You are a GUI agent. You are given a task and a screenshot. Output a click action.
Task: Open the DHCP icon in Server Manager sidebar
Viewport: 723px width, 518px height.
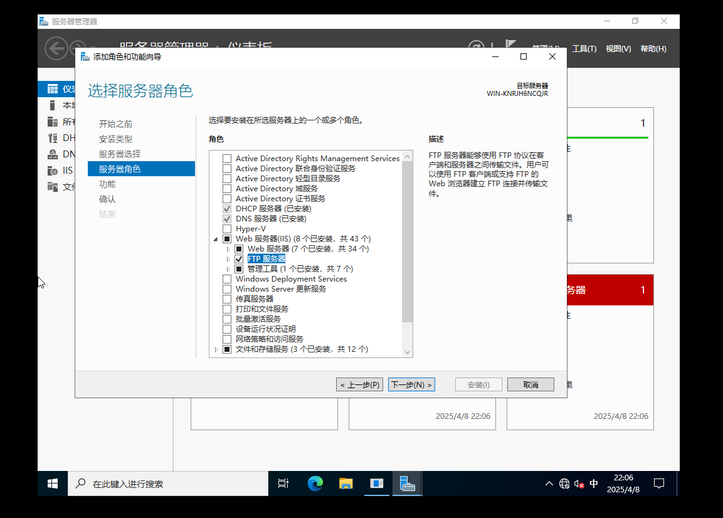(x=53, y=137)
